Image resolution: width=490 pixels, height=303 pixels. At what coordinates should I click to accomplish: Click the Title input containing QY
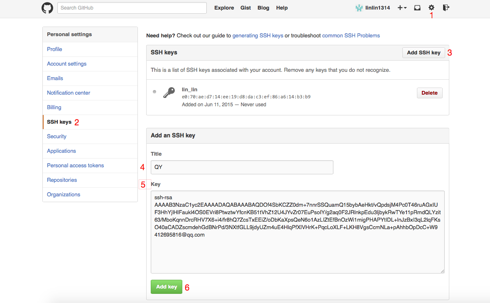pos(242,167)
